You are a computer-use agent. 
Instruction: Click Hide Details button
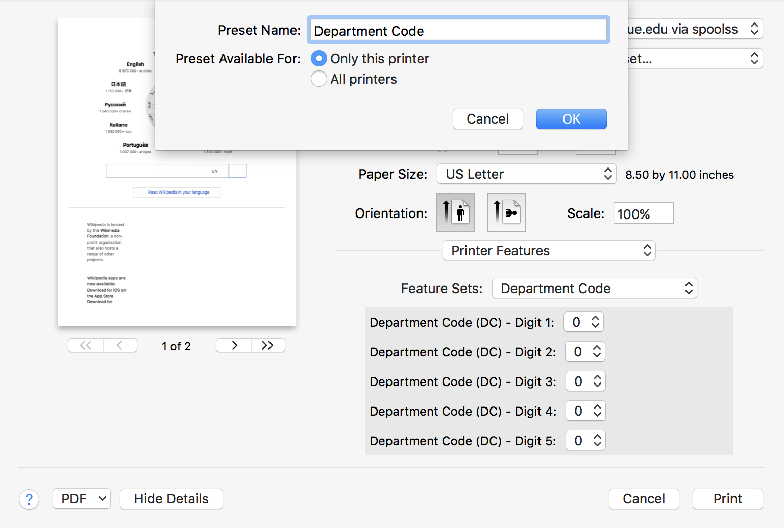[x=171, y=499]
